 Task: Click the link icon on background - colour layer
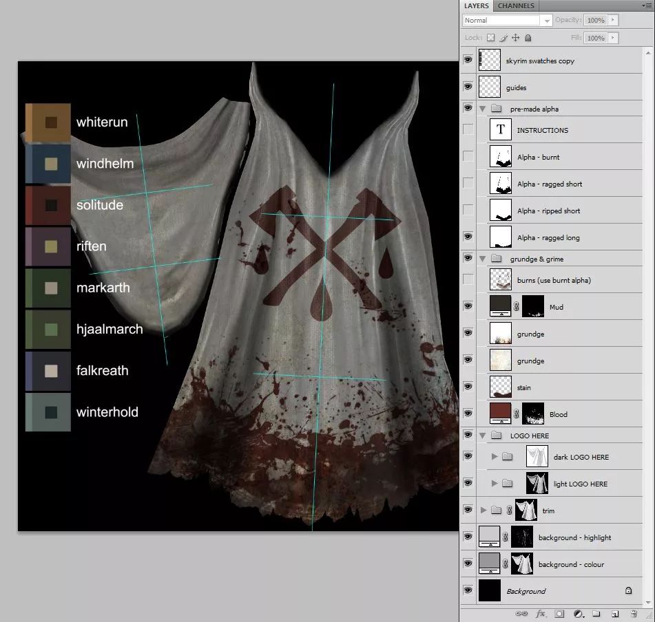[506, 564]
